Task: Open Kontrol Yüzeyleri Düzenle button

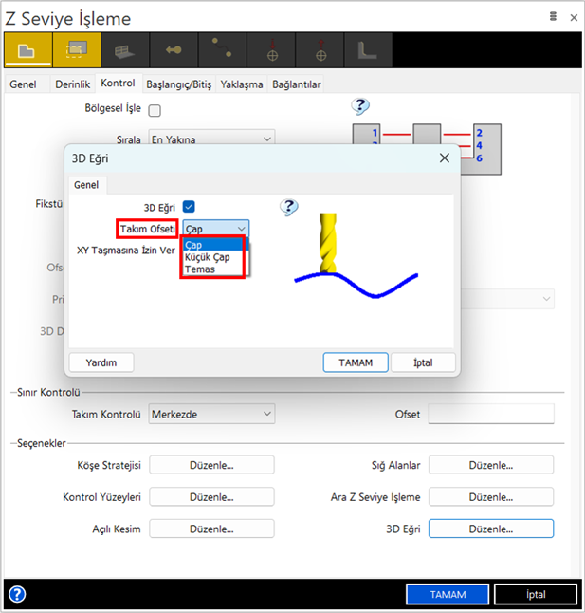Action: click(x=211, y=497)
